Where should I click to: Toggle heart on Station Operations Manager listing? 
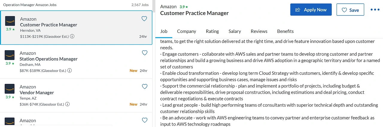(x=145, y=53)
